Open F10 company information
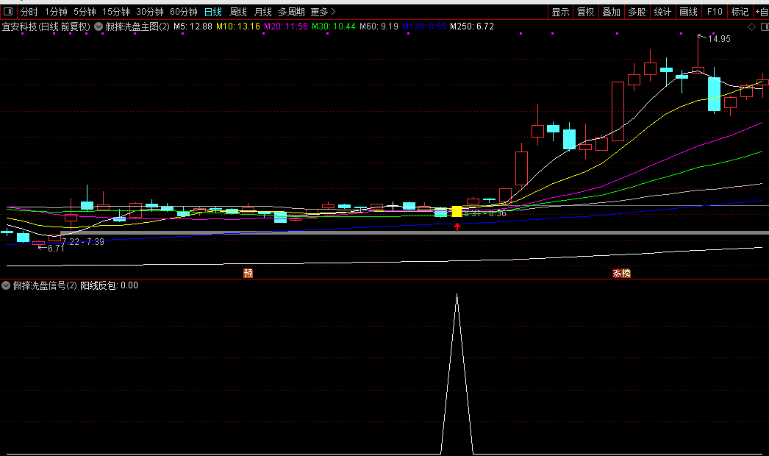 (x=715, y=12)
